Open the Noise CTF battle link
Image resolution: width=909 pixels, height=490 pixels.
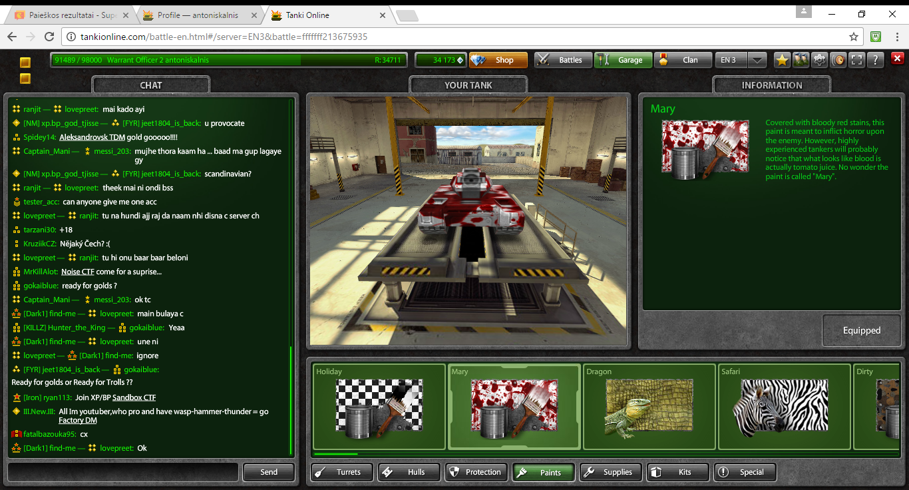(77, 272)
